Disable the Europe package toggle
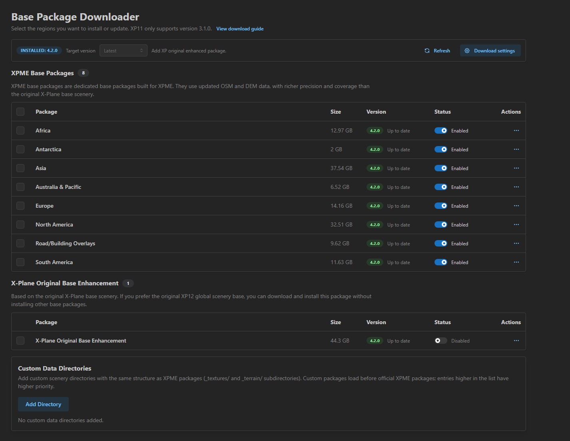This screenshot has width=570, height=441. (441, 206)
